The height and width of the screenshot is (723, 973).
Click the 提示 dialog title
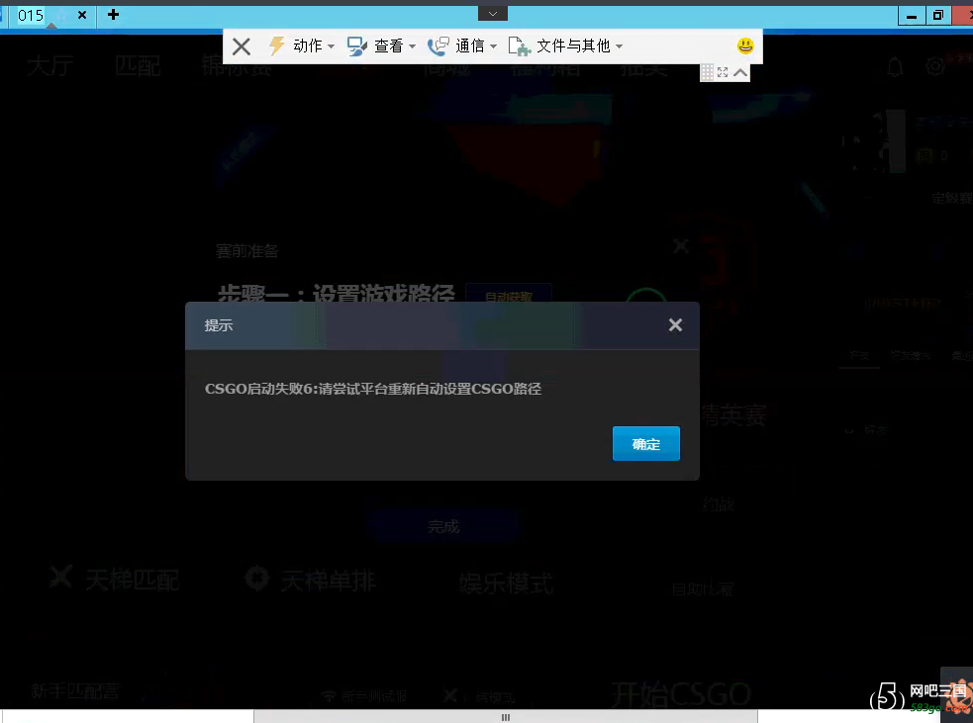(219, 325)
